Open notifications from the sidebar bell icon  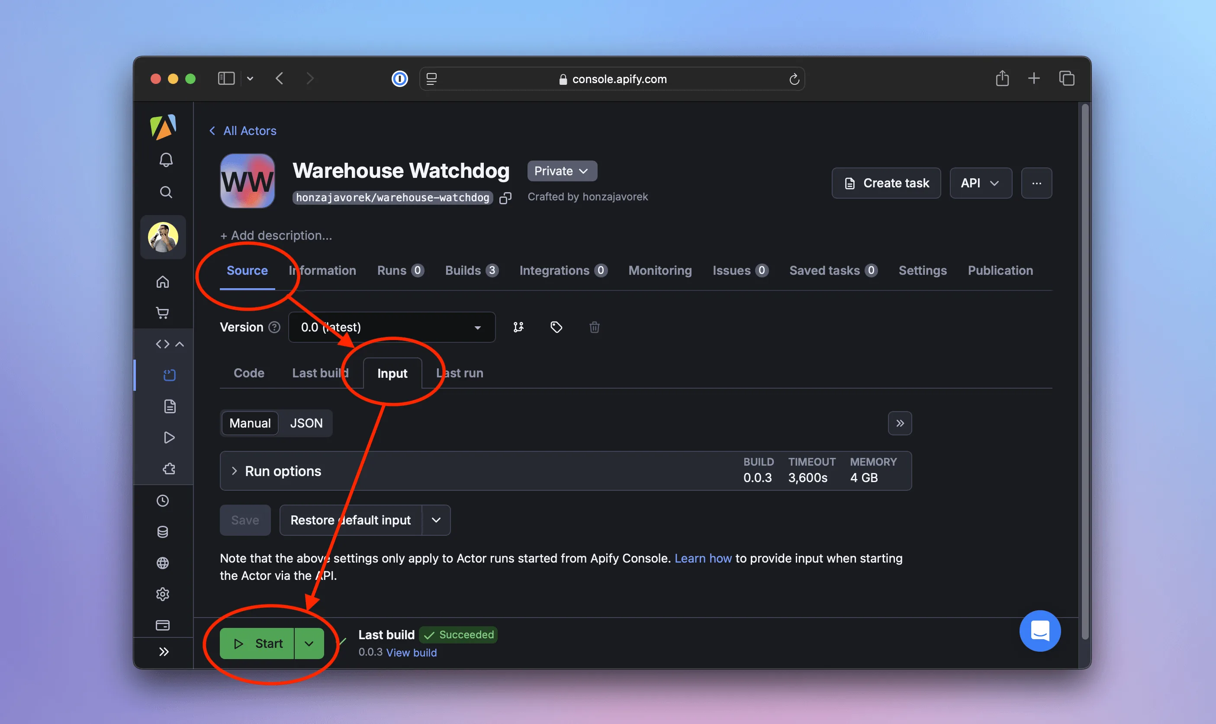click(165, 160)
